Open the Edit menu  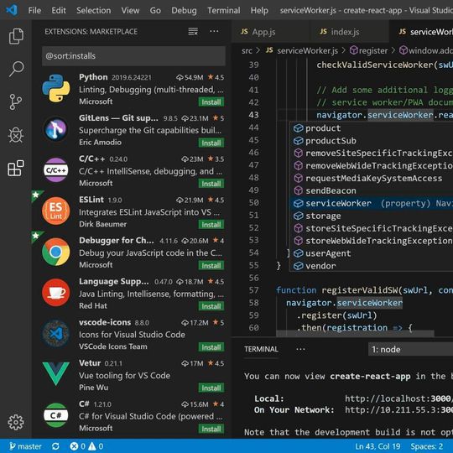pos(59,10)
